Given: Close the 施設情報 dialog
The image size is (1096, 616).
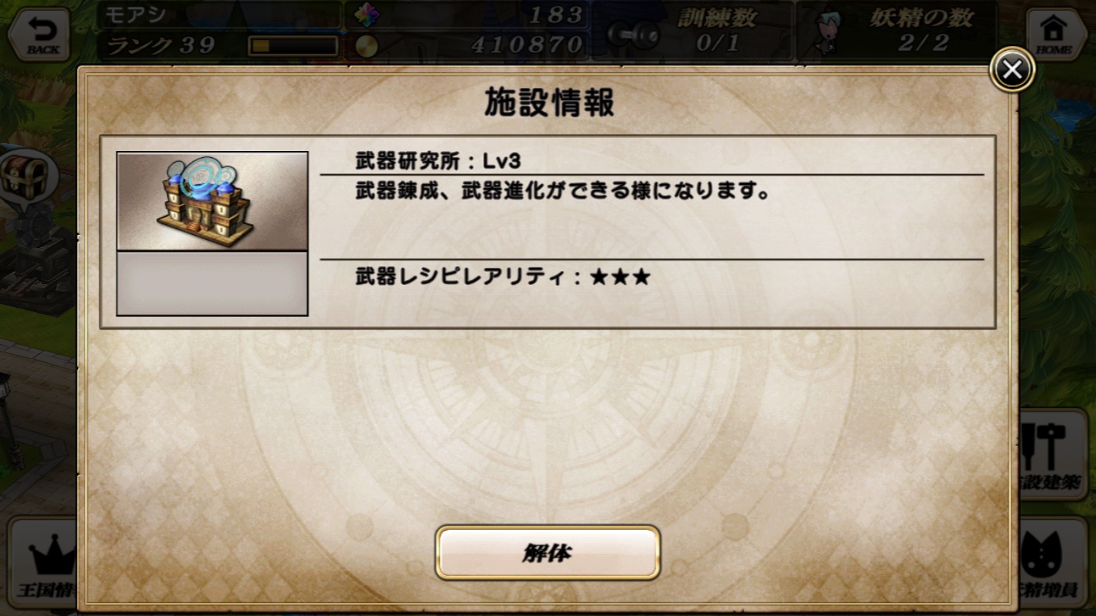Looking at the screenshot, I should click(1011, 71).
